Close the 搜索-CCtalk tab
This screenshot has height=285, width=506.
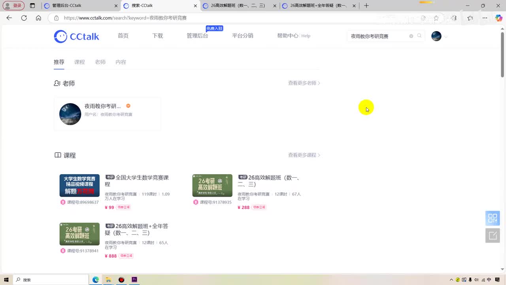click(195, 6)
